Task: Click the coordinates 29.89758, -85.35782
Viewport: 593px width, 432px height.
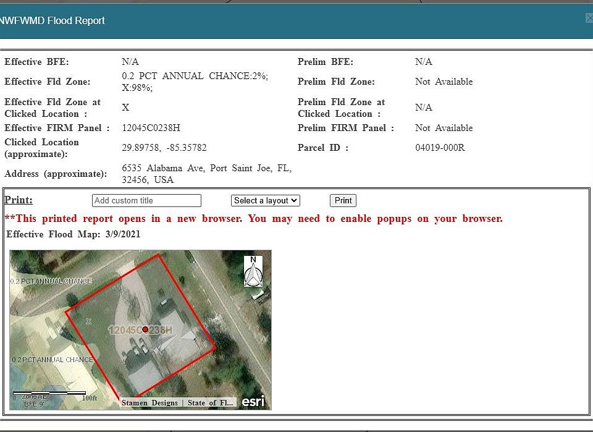Action: pyautogui.click(x=164, y=148)
